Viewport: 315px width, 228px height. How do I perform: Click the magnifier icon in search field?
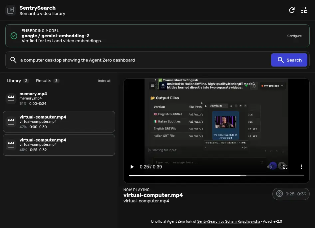tap(13, 60)
